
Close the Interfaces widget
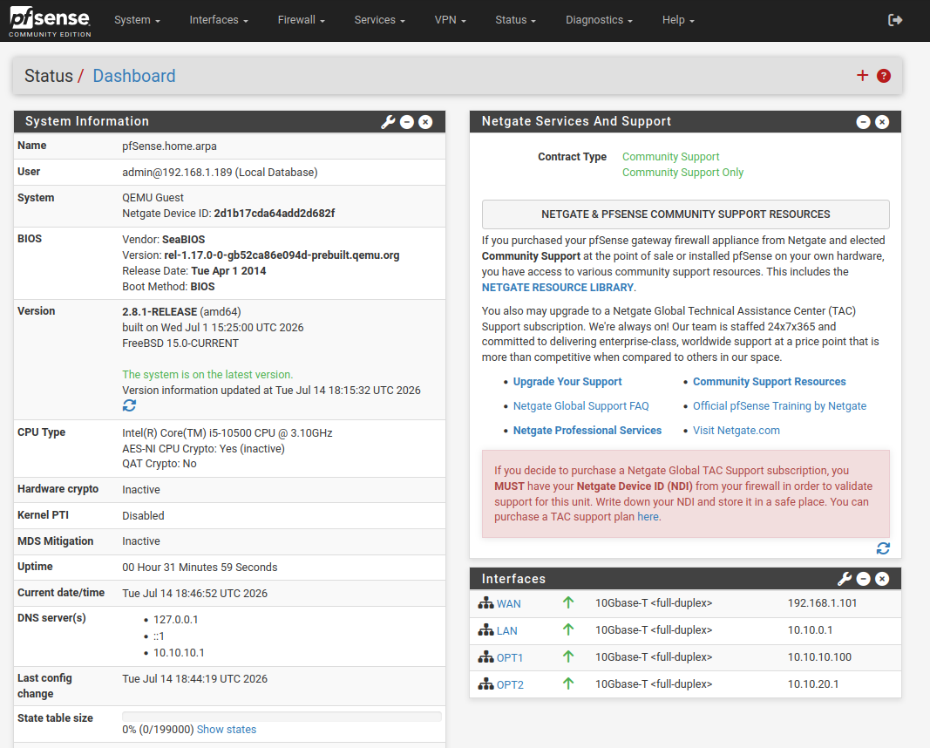pyautogui.click(x=882, y=578)
